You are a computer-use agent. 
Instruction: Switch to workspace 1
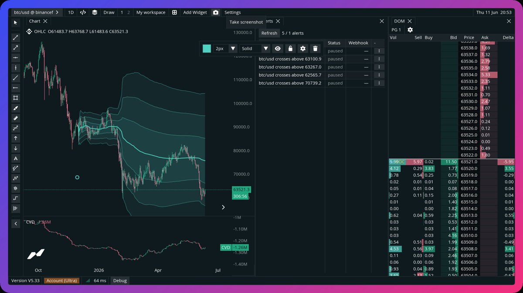pos(122,12)
